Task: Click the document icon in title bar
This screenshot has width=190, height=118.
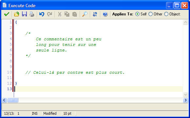Action: pos(5,5)
